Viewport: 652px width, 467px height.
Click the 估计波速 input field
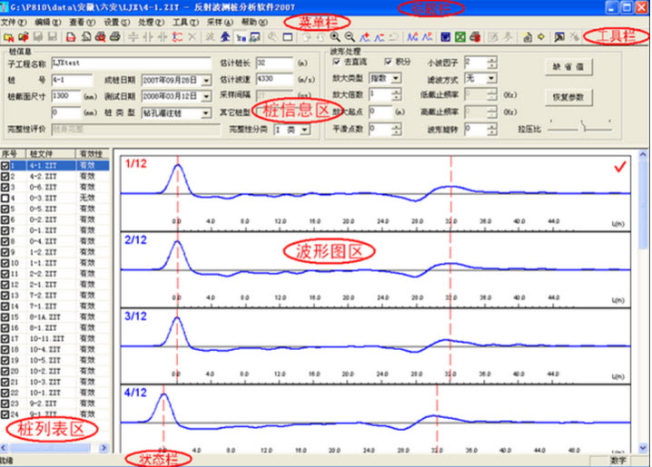[274, 79]
